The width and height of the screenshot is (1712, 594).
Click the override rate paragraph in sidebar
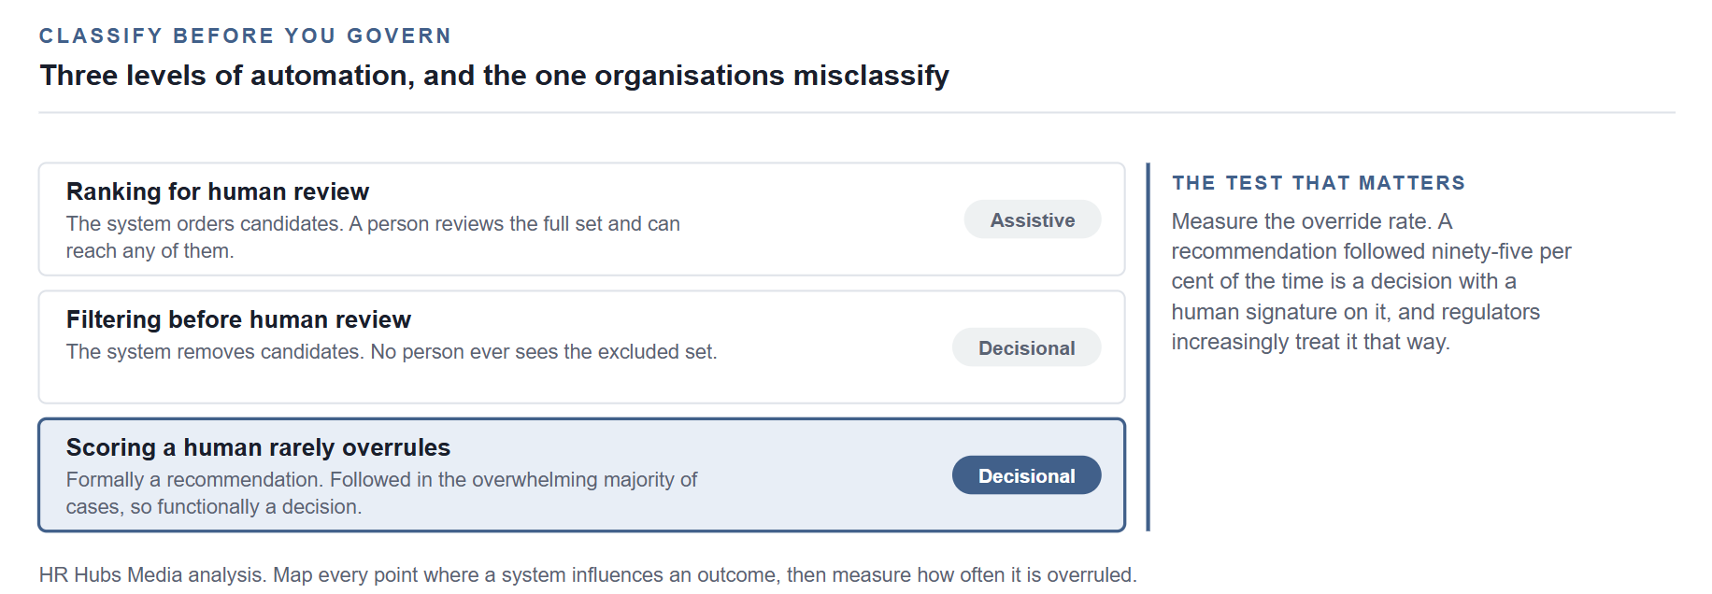pos(1371,281)
